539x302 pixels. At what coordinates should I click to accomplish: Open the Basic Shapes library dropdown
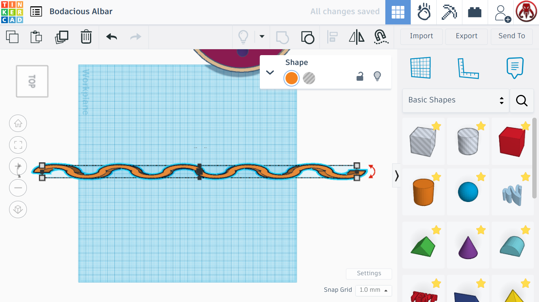pyautogui.click(x=456, y=100)
